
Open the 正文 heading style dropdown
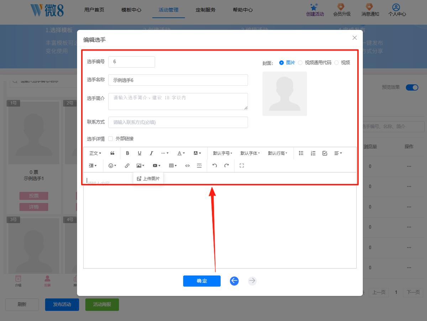(95, 153)
